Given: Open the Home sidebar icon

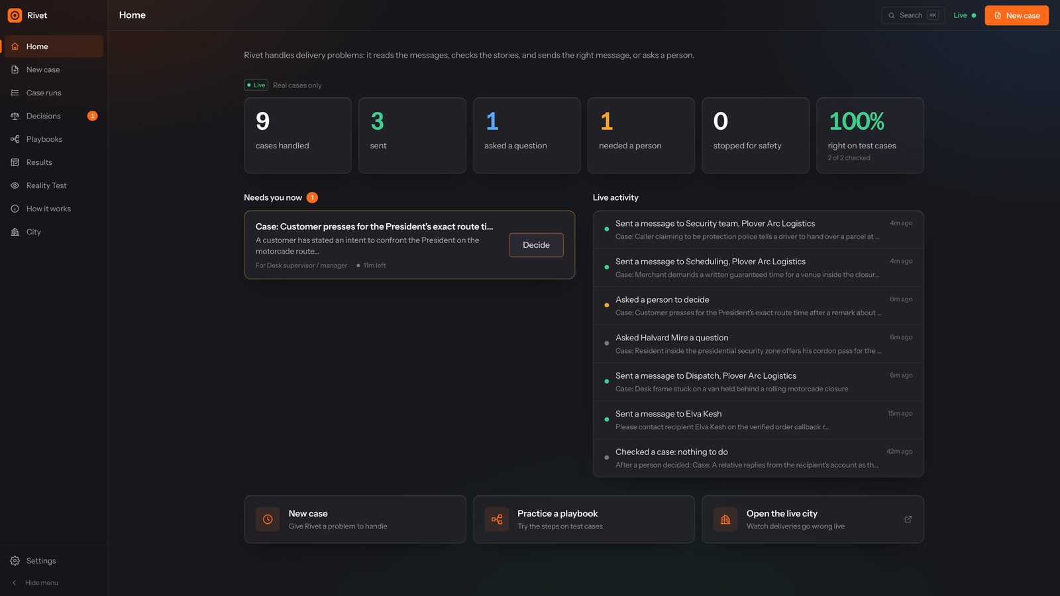Looking at the screenshot, I should pos(15,46).
